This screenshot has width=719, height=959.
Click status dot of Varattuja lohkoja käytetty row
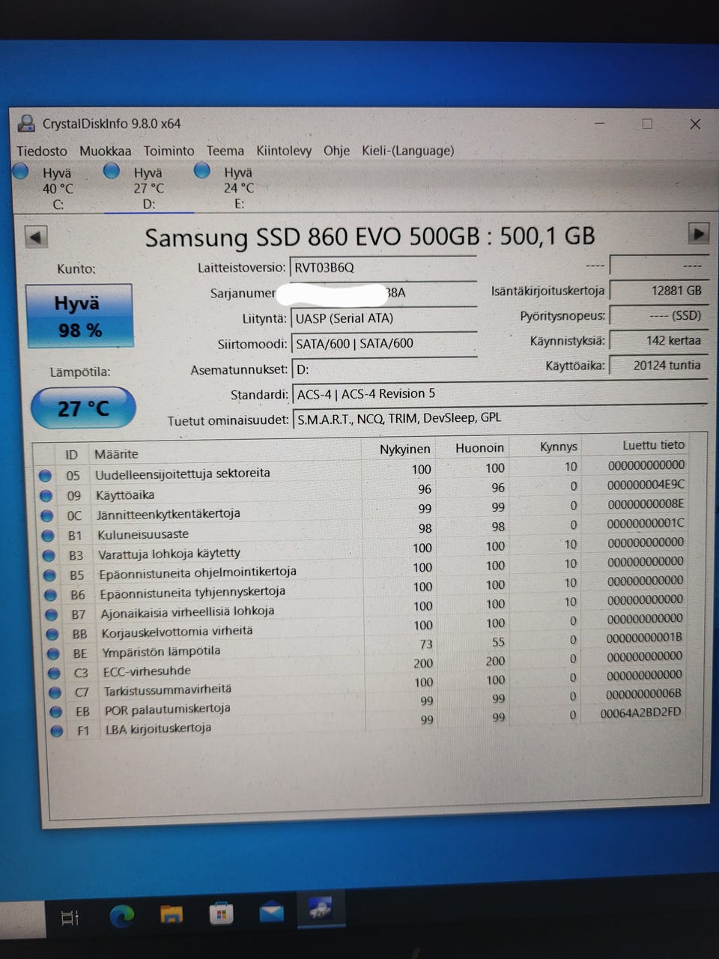pyautogui.click(x=49, y=556)
